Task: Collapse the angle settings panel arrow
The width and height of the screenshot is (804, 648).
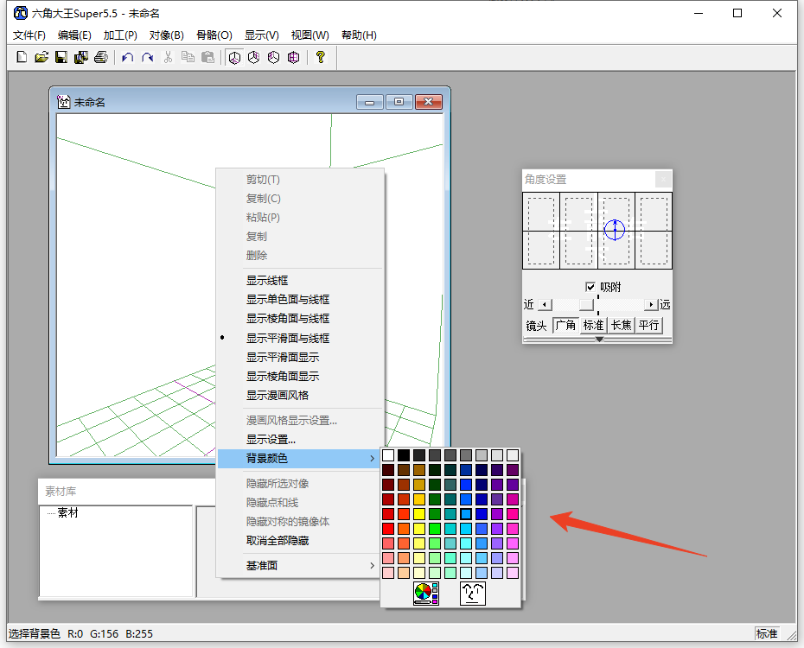Action: pyautogui.click(x=599, y=340)
